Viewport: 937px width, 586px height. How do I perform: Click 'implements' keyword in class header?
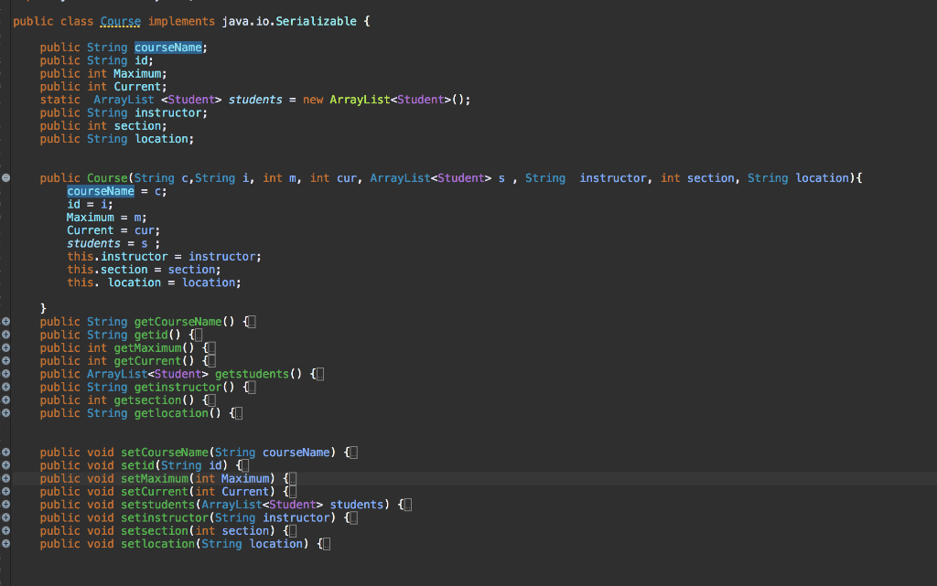(181, 21)
